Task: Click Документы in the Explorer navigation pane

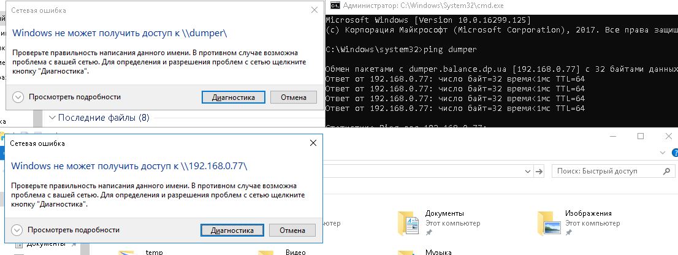Action: click(46, 244)
